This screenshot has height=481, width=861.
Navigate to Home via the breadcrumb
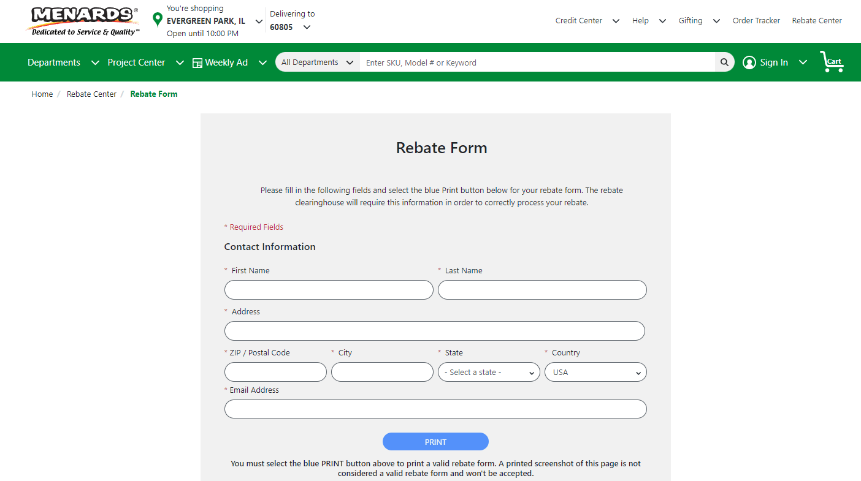point(42,94)
